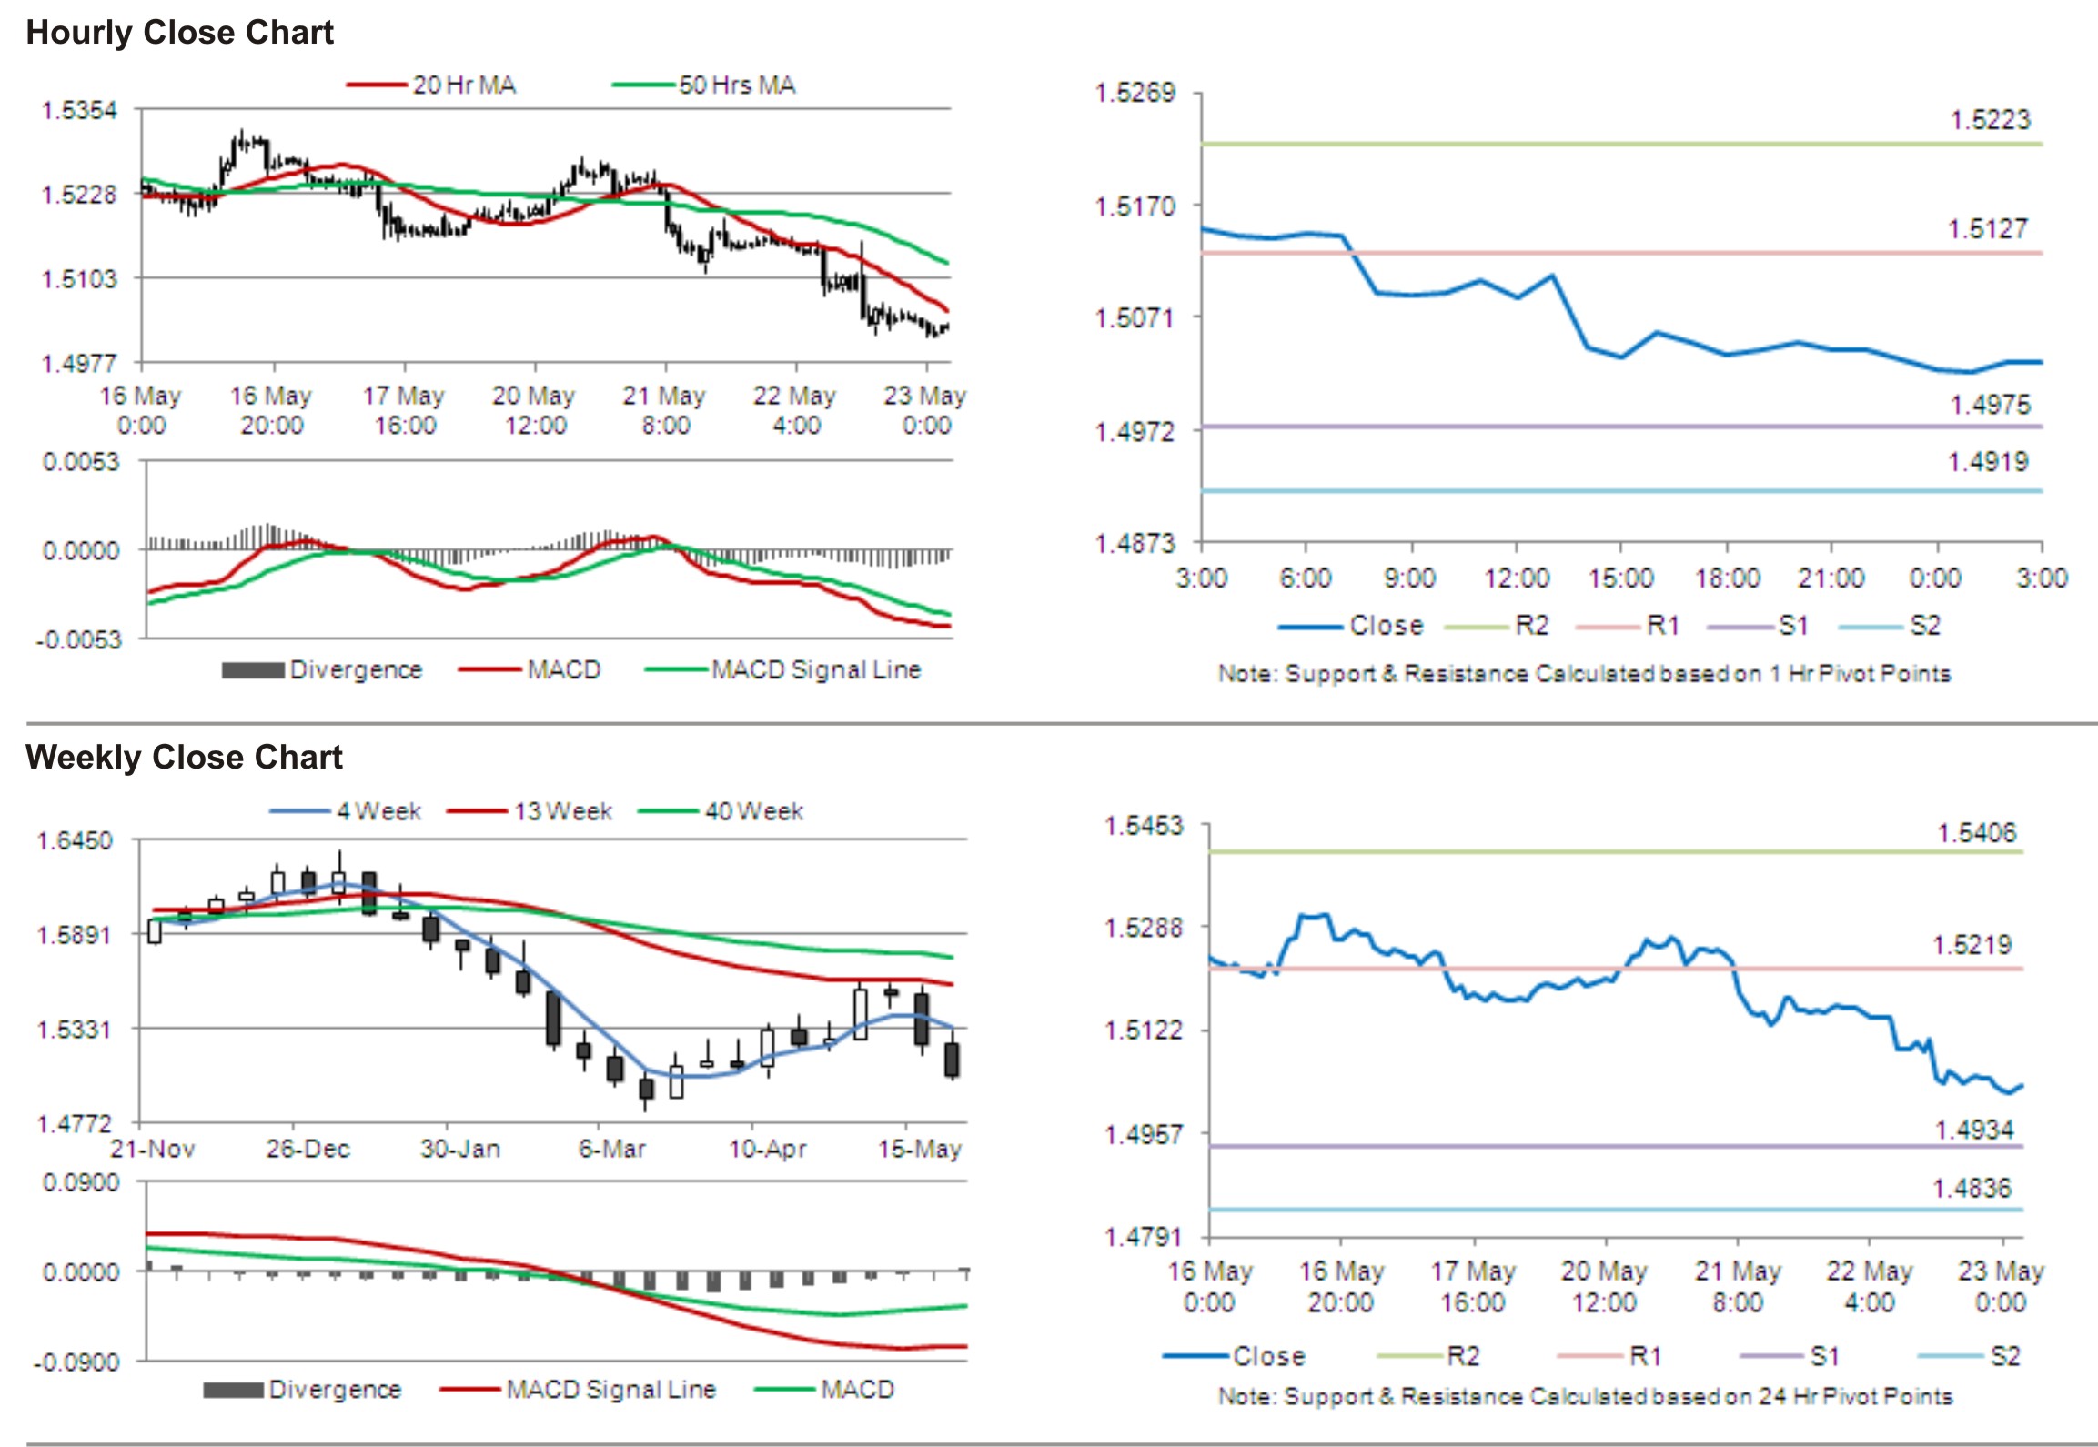
Task: Click the 1.5122 y-axis value
Action: click(1144, 1030)
